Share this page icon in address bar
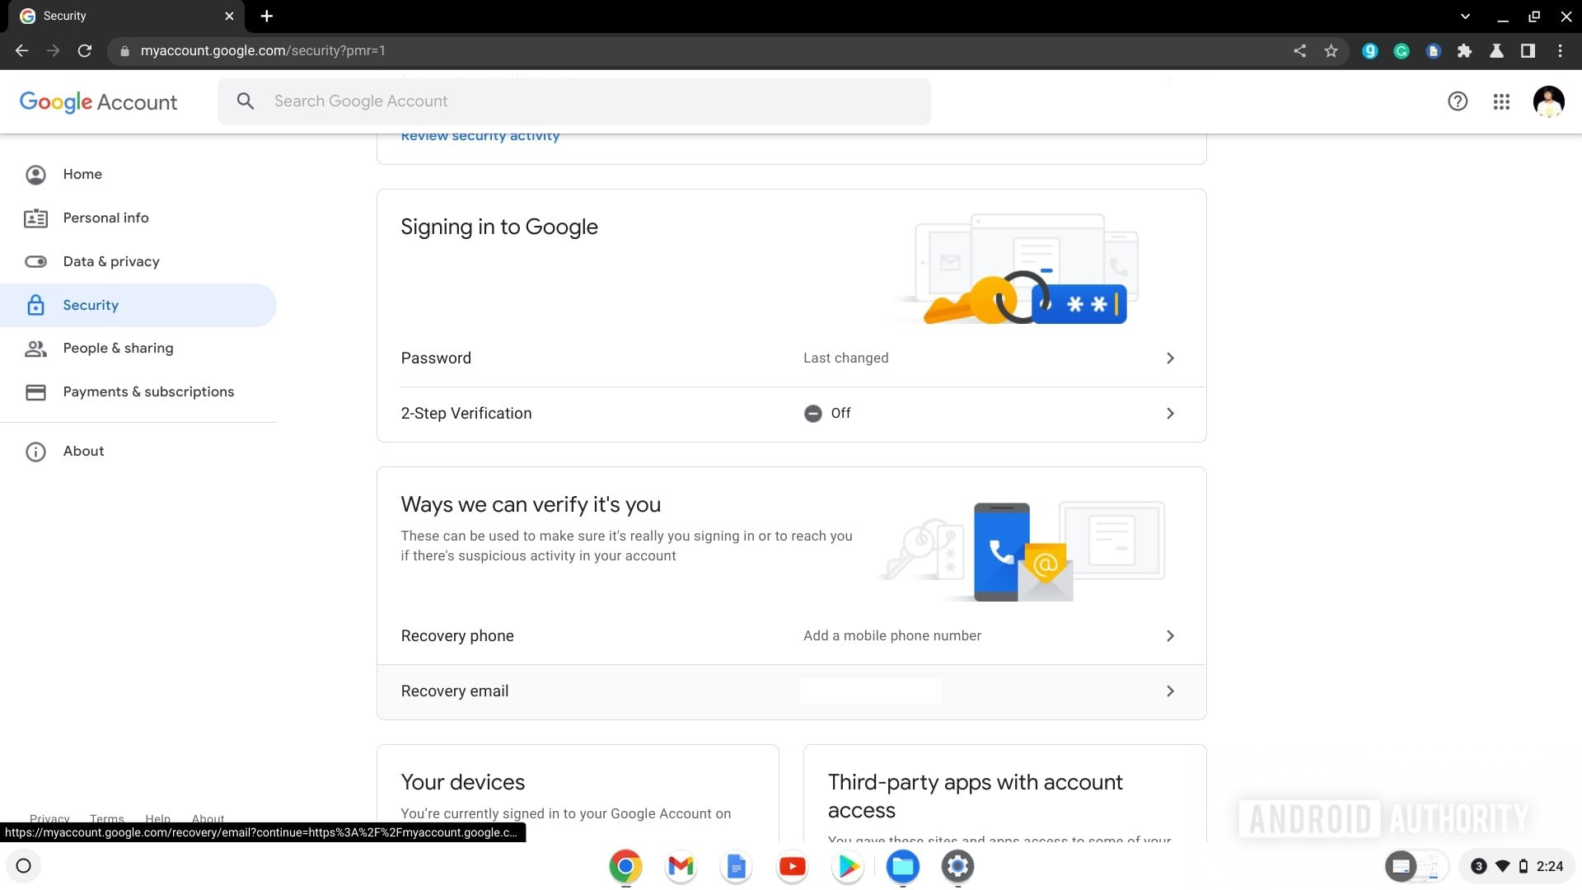This screenshot has height=890, width=1582. pyautogui.click(x=1299, y=51)
